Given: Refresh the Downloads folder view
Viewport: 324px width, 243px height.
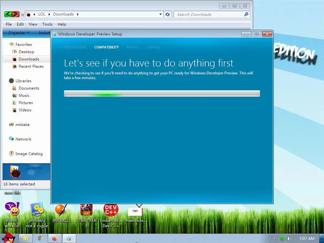Looking at the screenshot, I should pos(168,14).
